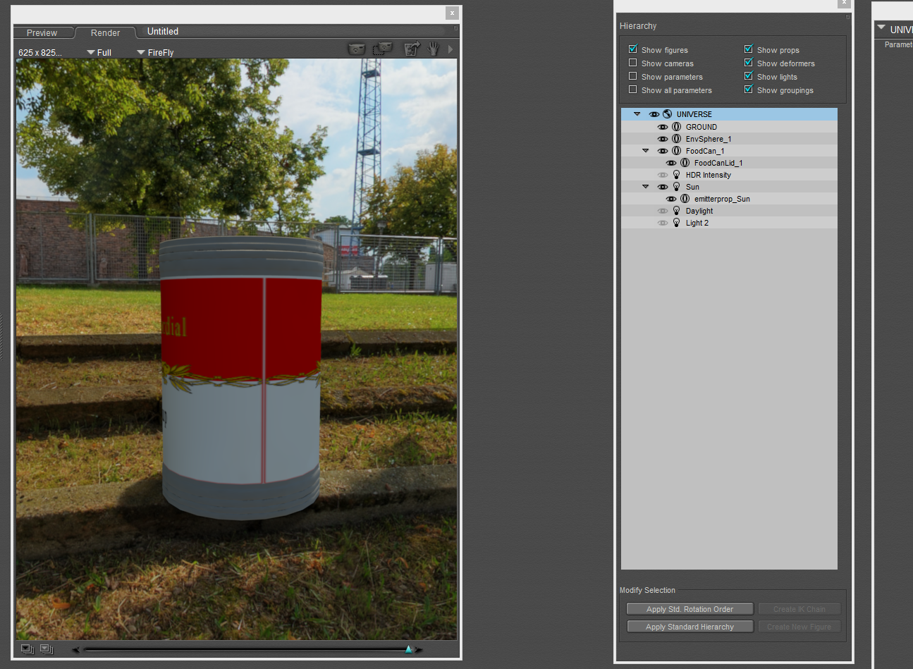The height and width of the screenshot is (669, 913).
Task: Open the render size dropdown showing 625 x 825
Action: point(40,53)
